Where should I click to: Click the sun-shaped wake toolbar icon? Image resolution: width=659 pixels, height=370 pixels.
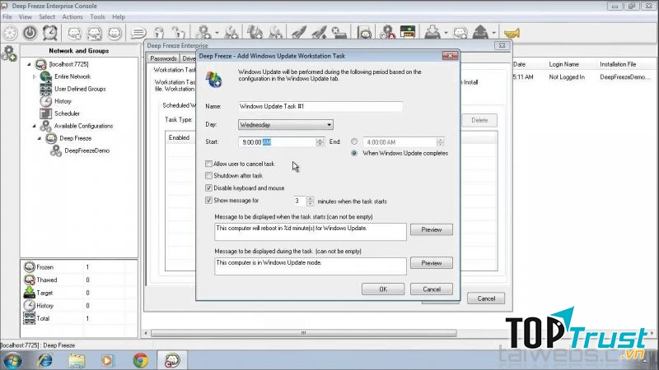point(10,33)
